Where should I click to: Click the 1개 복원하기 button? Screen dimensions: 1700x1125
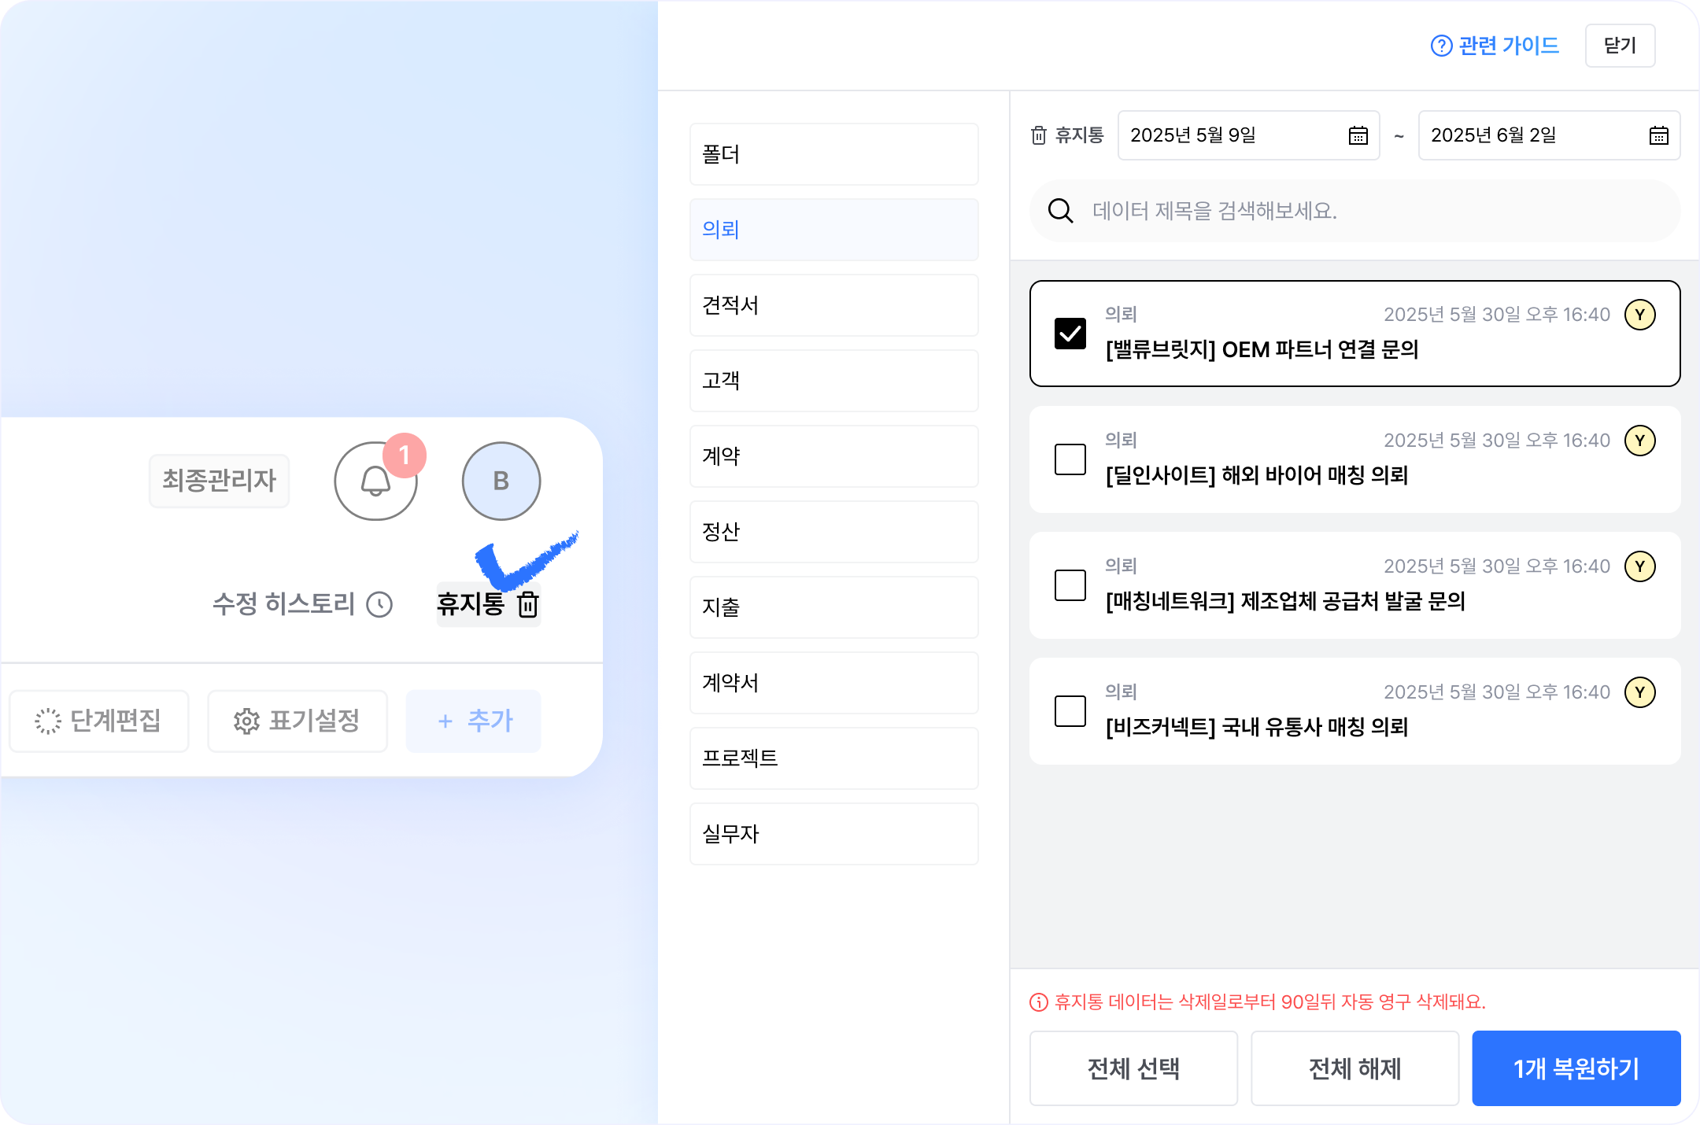(x=1576, y=1068)
